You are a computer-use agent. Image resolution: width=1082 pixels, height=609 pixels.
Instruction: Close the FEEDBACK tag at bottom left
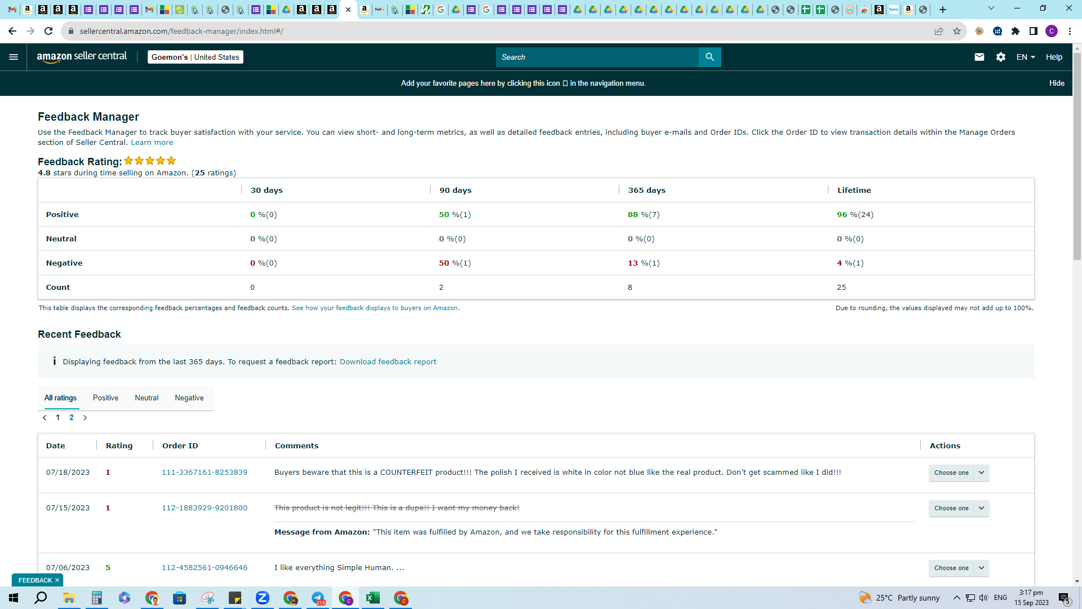(57, 580)
